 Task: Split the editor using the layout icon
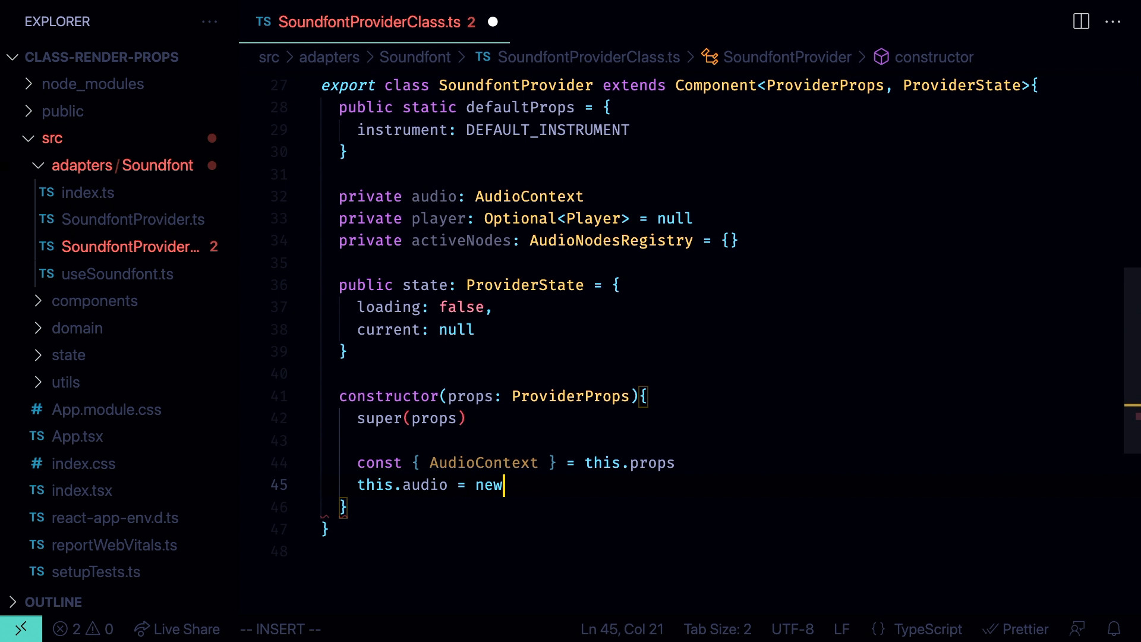click(1081, 21)
